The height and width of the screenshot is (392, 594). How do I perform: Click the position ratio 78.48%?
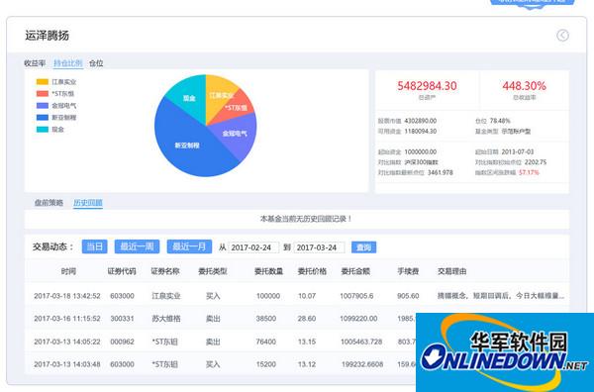tap(500, 121)
